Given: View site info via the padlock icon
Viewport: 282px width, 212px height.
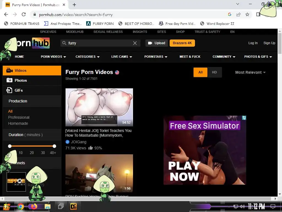Looking at the screenshot, I should point(35,14).
